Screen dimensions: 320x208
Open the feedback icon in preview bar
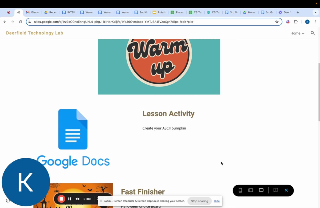(x=276, y=190)
